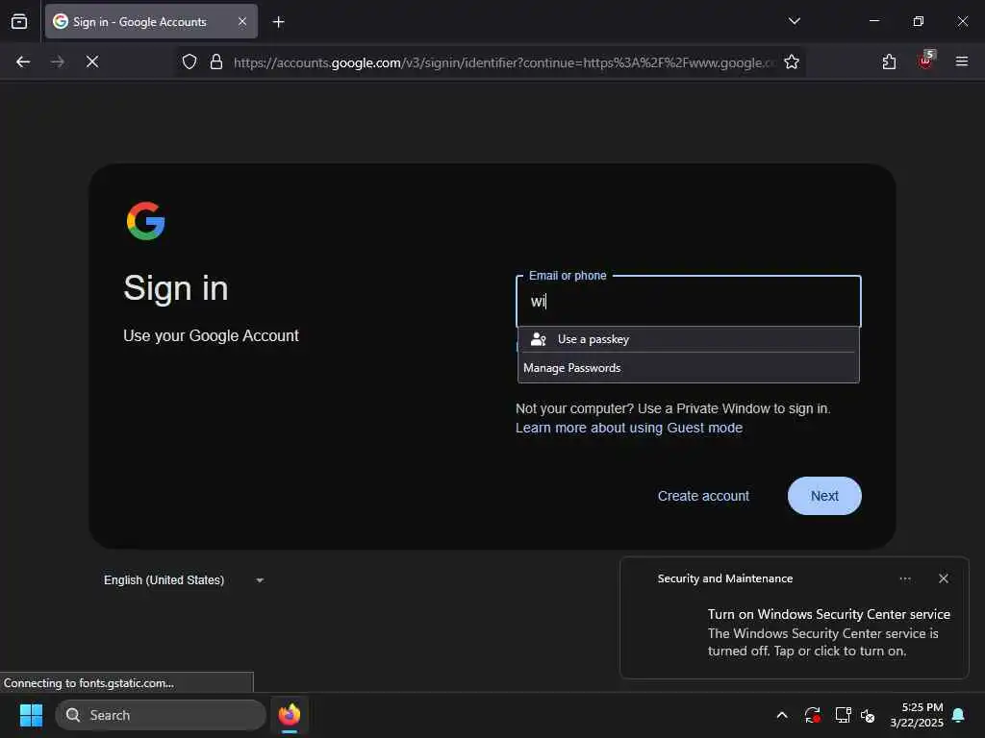Image resolution: width=985 pixels, height=738 pixels.
Task: Click Turn on Windows Security Center service
Action: tap(828, 614)
